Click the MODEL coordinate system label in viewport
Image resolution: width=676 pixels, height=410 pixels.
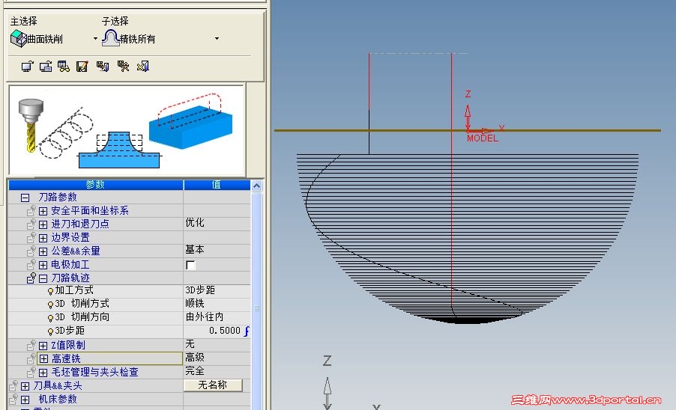(483, 138)
